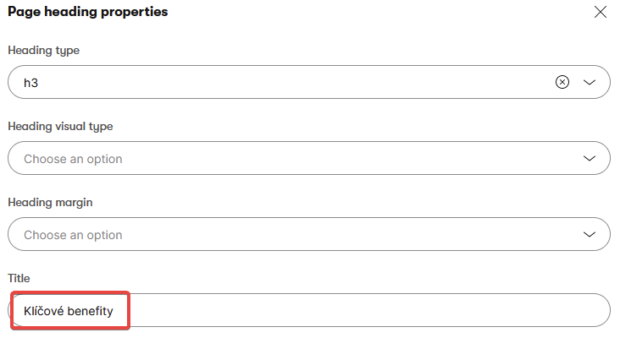Viewport: 620px width, 338px height.
Task: Click the Title field label
Action: (x=19, y=278)
